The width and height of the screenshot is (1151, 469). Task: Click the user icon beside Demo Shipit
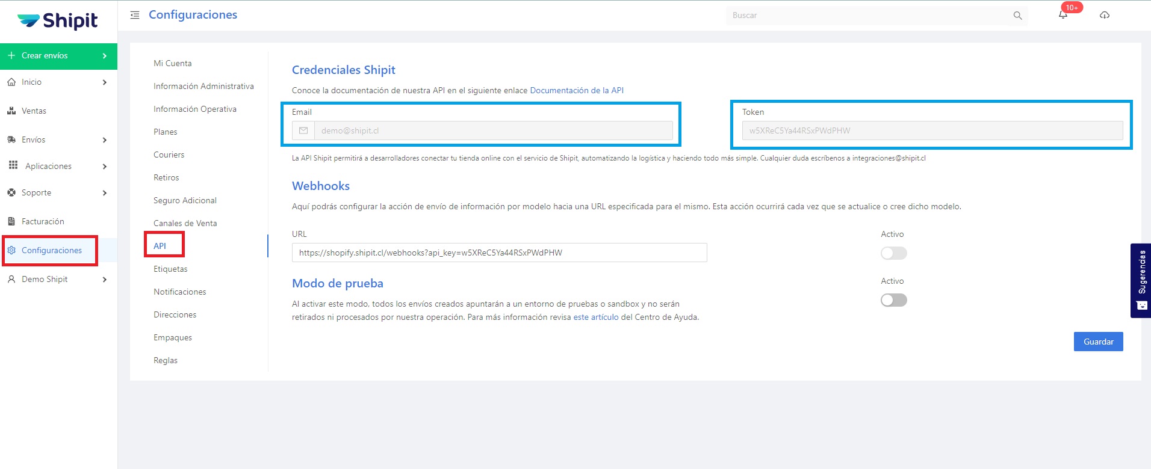click(x=11, y=279)
